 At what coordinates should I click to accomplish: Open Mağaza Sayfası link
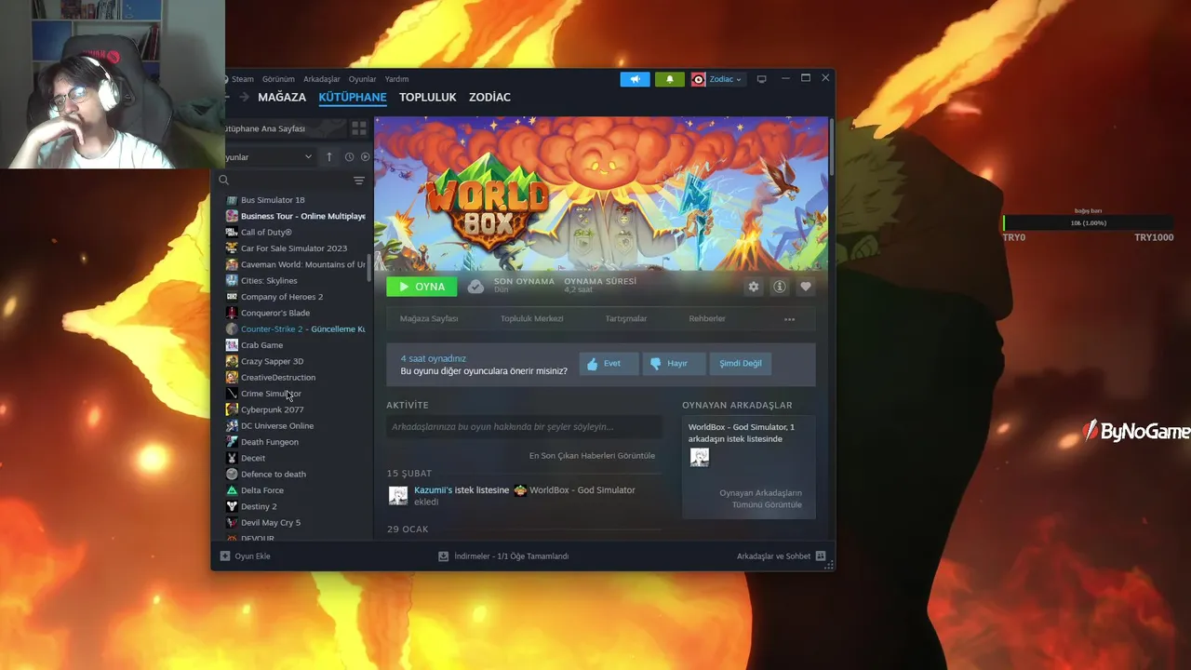(x=429, y=318)
